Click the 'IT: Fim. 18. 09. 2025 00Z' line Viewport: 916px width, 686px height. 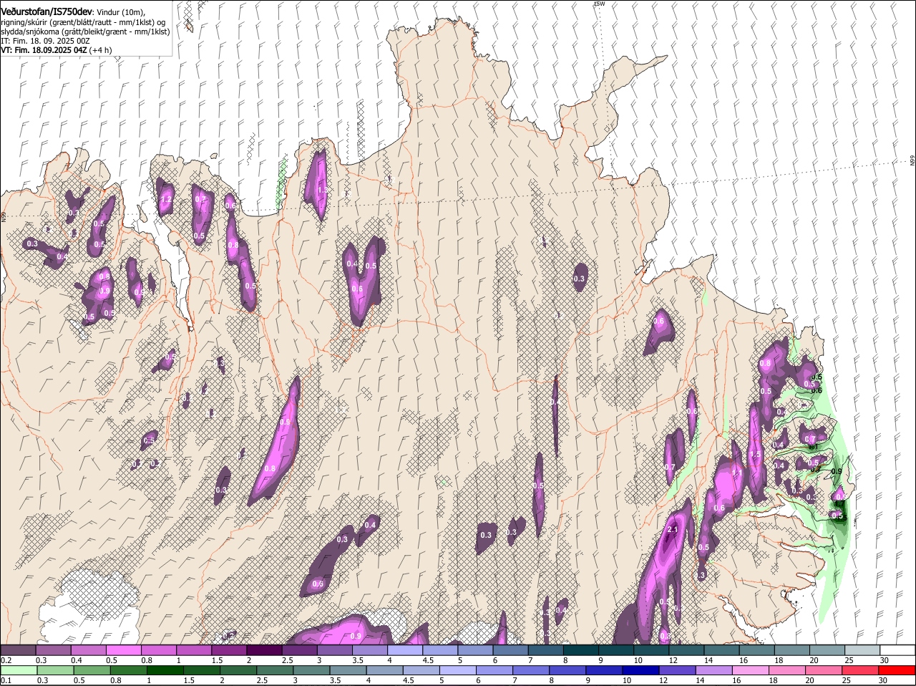point(45,41)
